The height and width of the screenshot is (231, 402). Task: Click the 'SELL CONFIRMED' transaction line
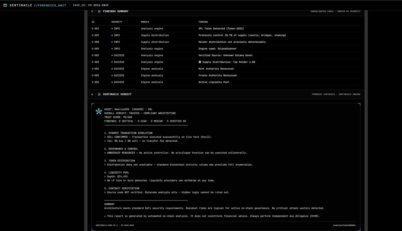pos(158,137)
